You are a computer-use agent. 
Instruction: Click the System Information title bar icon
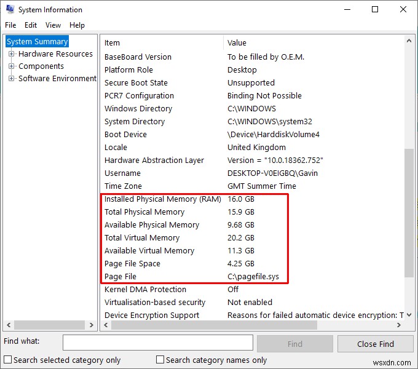[x=10, y=9]
